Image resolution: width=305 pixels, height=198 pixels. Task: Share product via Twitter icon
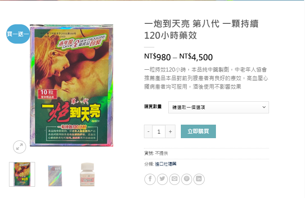[x=162, y=179]
